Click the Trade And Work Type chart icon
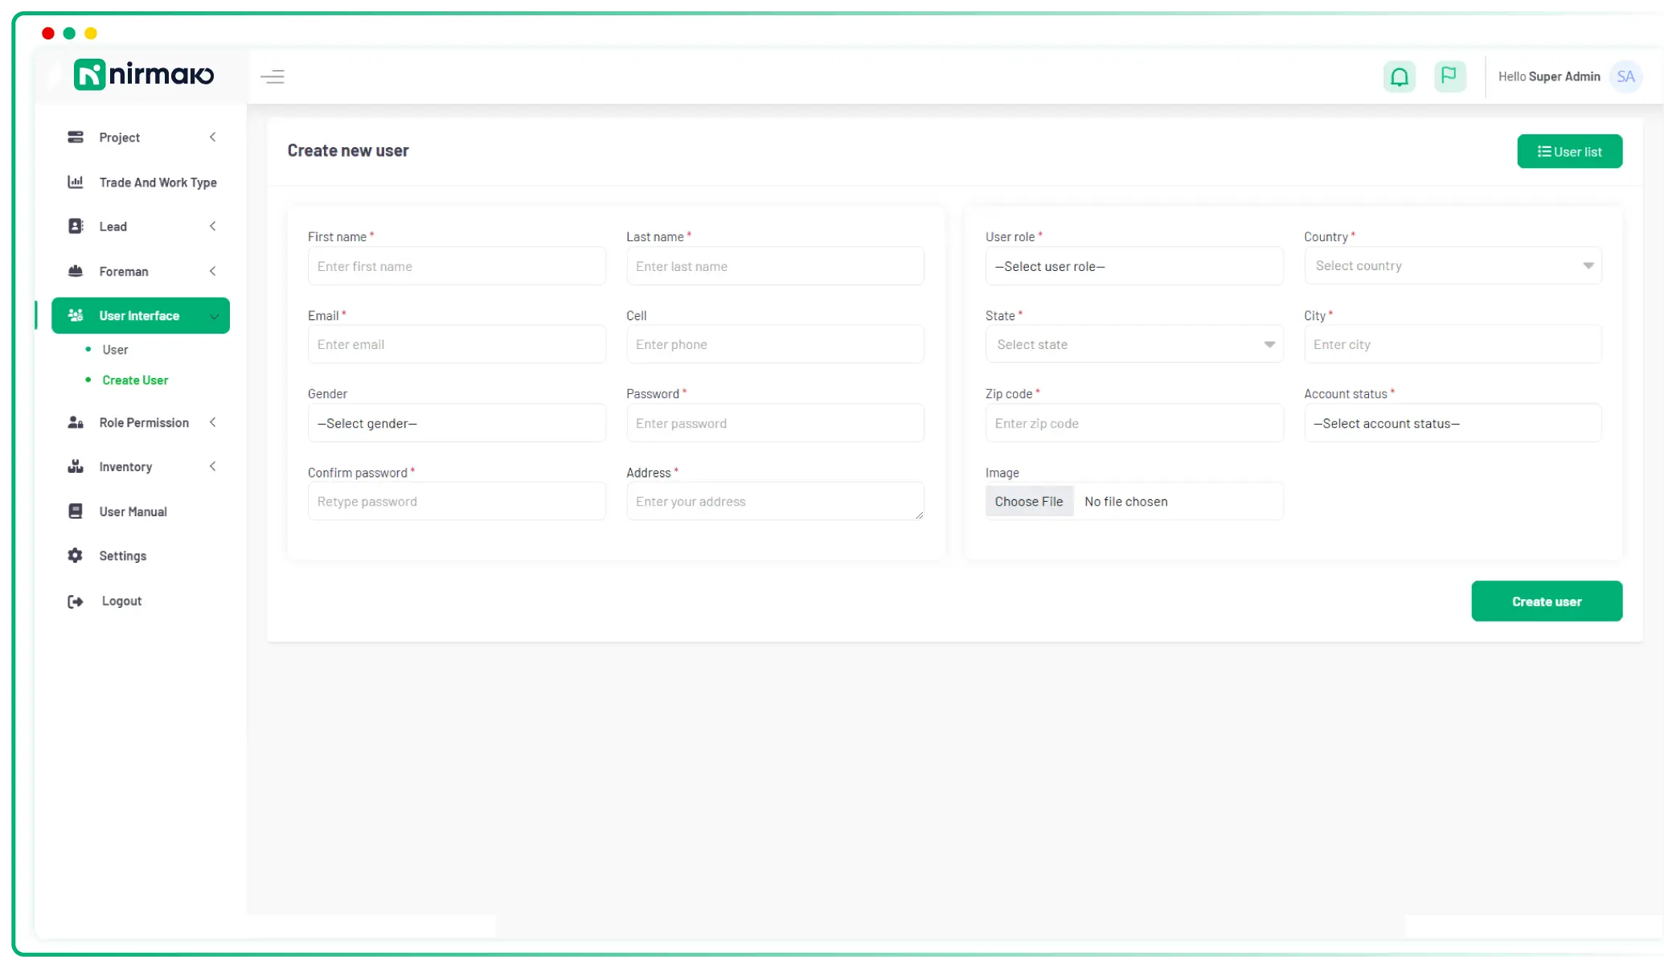Image resolution: width=1664 pixels, height=977 pixels. click(x=75, y=182)
